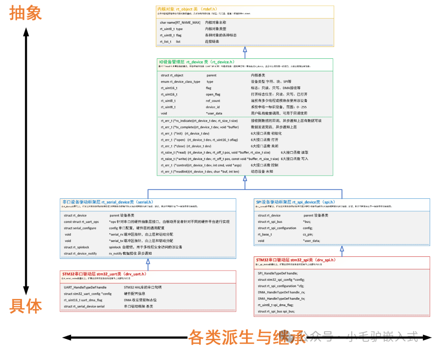Select the "rt_err_t (*init)" function row
The image size is (432, 354).
coord(185,133)
